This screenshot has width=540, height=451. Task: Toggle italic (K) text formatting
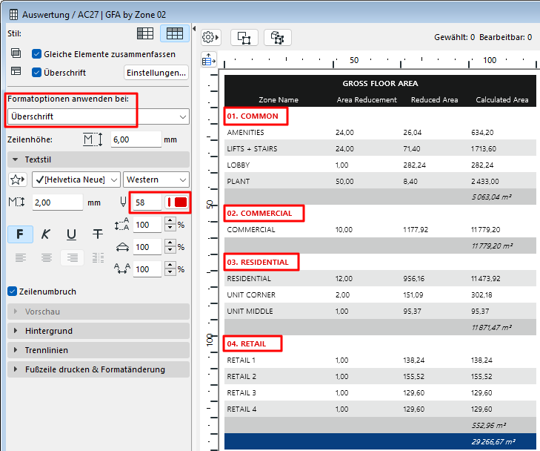[46, 234]
